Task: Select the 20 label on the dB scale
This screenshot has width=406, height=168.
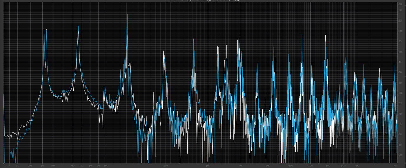Action: click(400, 10)
